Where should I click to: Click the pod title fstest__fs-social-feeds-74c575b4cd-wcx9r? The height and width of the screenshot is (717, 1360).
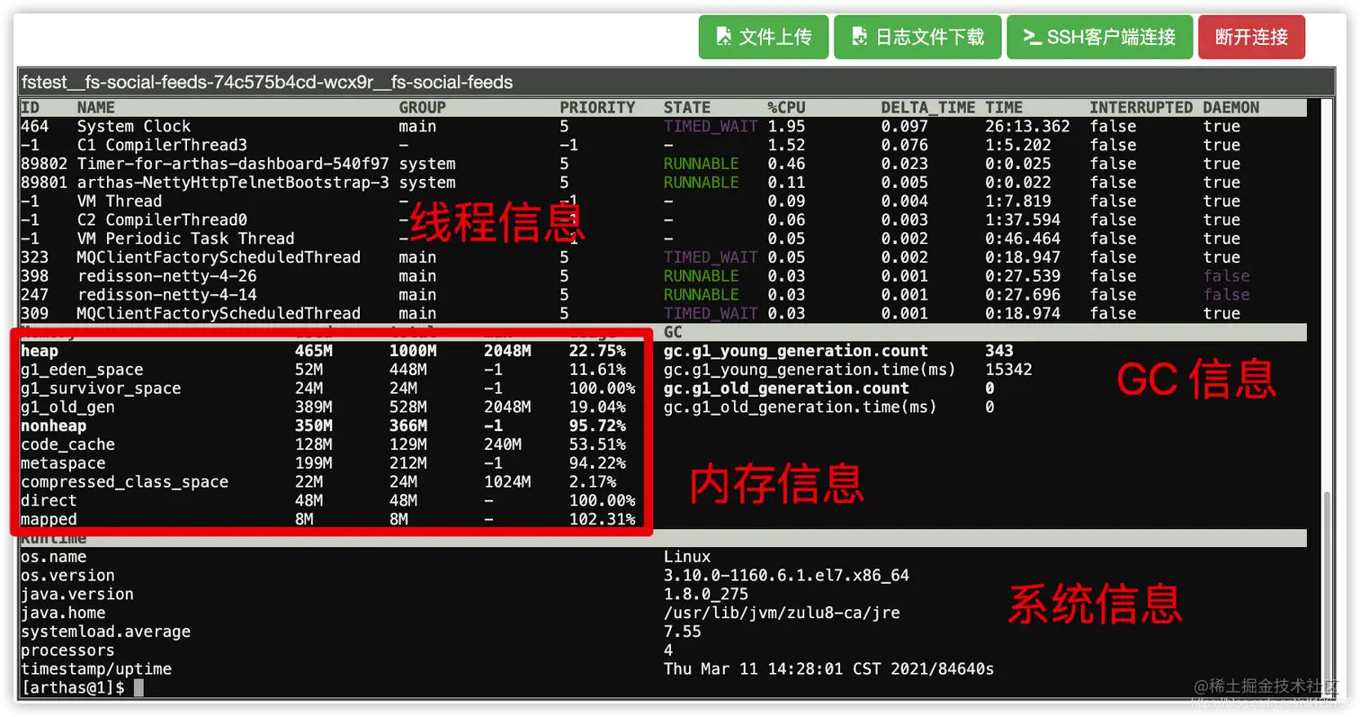[267, 83]
